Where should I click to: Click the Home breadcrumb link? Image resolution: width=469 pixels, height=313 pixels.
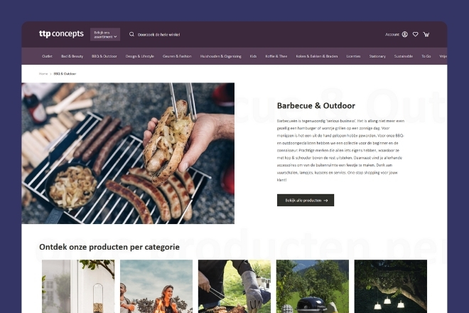click(x=43, y=74)
